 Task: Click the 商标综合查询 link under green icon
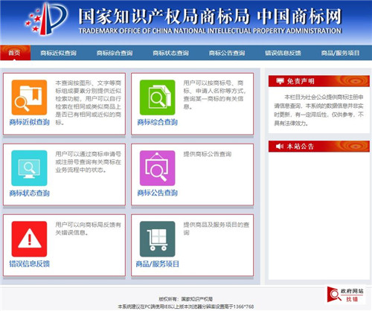pyautogui.click(x=157, y=122)
